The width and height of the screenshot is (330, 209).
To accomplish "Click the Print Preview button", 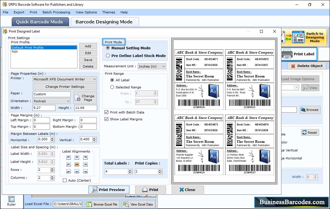I will tap(109, 190).
